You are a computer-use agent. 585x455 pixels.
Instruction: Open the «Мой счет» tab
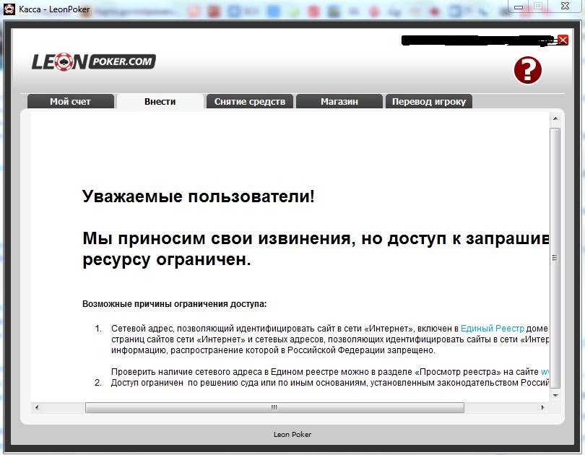(x=70, y=102)
